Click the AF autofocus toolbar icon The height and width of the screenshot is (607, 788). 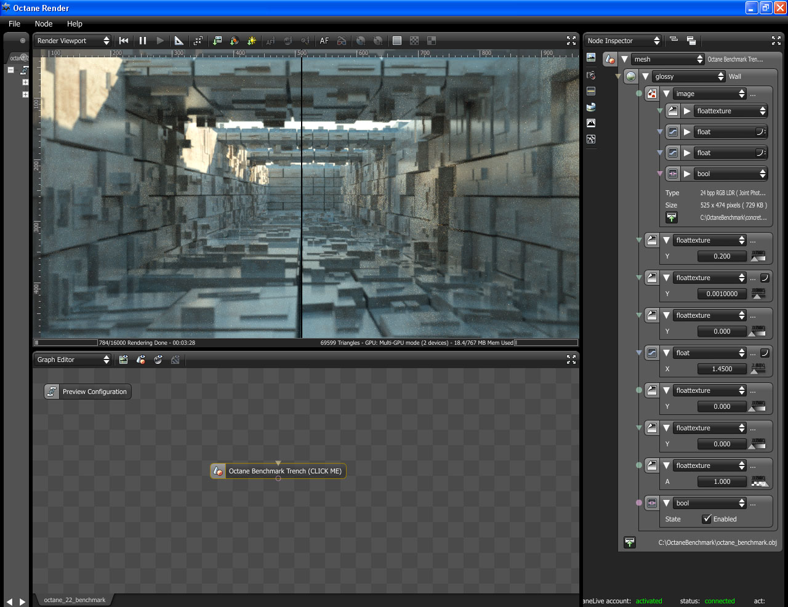coord(324,41)
